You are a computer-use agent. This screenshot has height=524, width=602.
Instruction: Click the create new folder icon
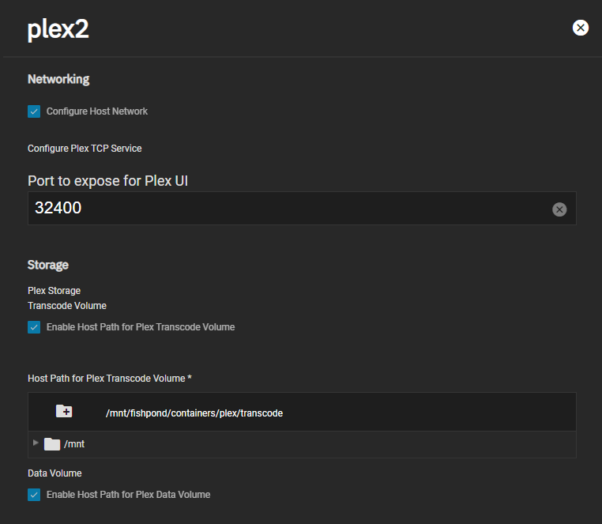coord(64,411)
